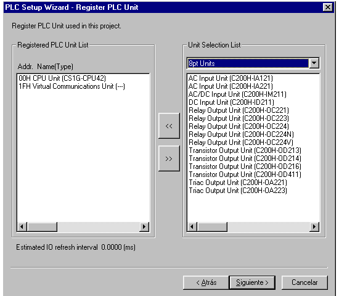The height and width of the screenshot is (296, 339).
Task: Close the PLC Setup Wizard window
Action: [x=328, y=7]
